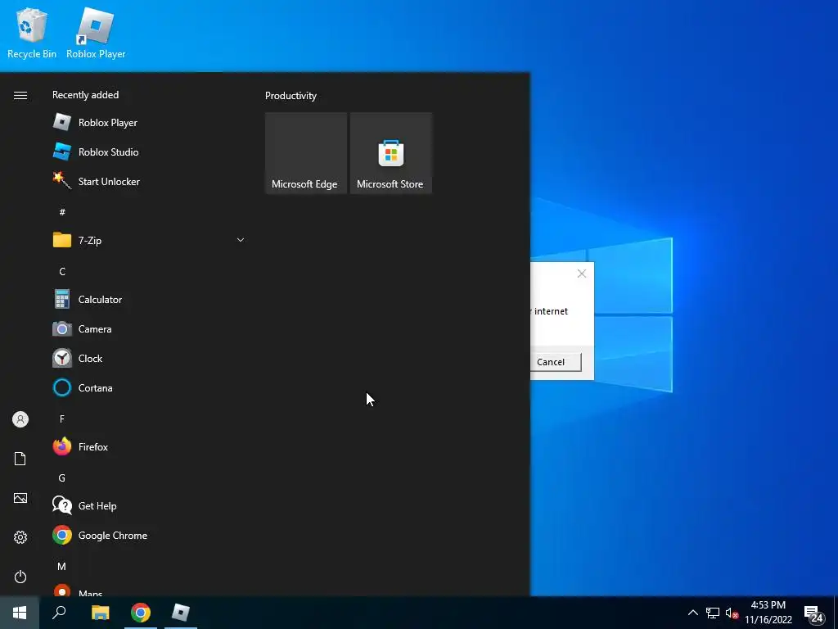838x629 pixels.
Task: Click Cancel in the dialog
Action: [x=551, y=362]
